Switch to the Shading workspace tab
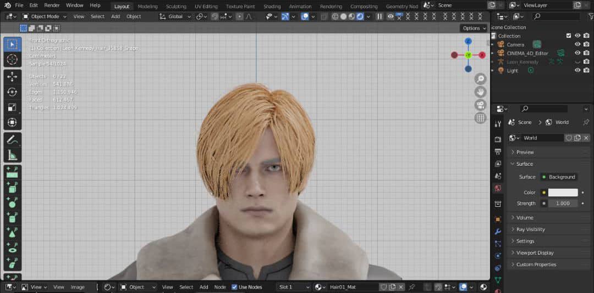 click(272, 7)
